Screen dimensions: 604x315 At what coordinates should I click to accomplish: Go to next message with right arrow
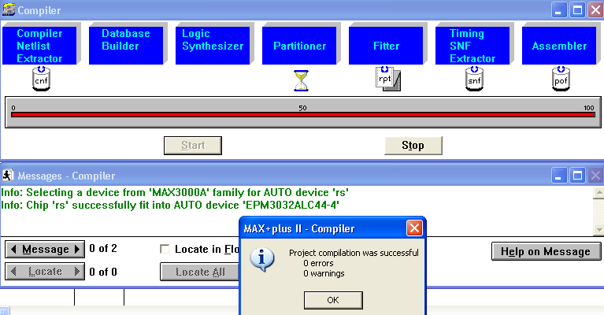77,249
